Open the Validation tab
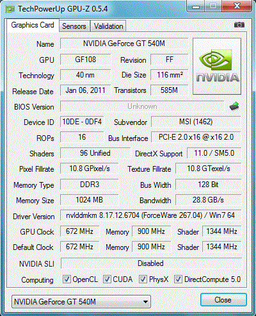Screen dimensions: 256x316 (x=108, y=26)
